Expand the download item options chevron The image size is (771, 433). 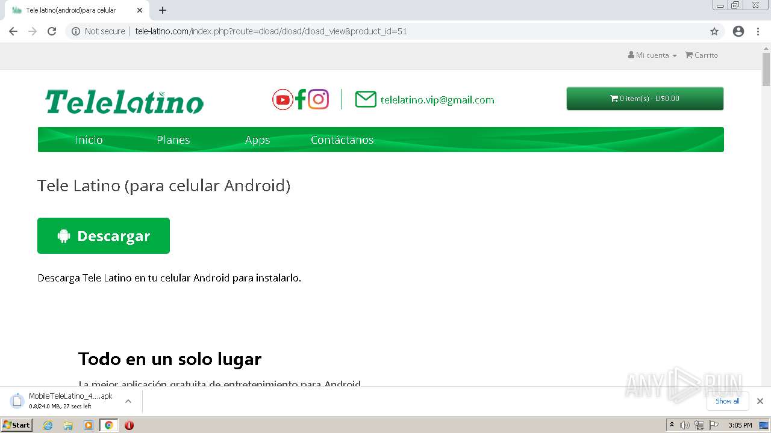tap(128, 401)
